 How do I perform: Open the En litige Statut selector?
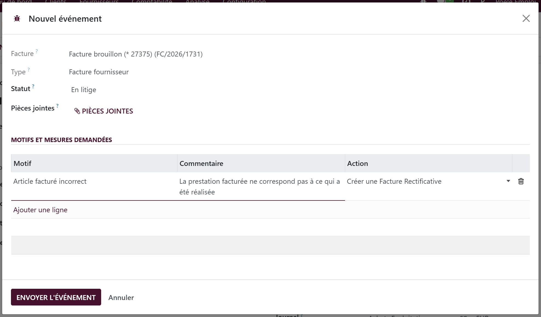pyautogui.click(x=84, y=90)
